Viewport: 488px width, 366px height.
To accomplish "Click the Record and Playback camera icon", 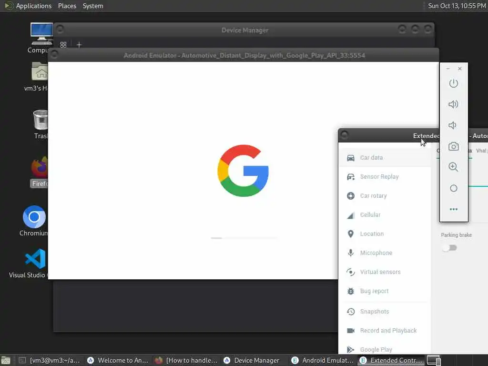I will point(351,331).
